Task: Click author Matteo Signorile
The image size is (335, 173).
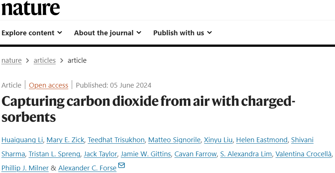Action: [x=174, y=140]
